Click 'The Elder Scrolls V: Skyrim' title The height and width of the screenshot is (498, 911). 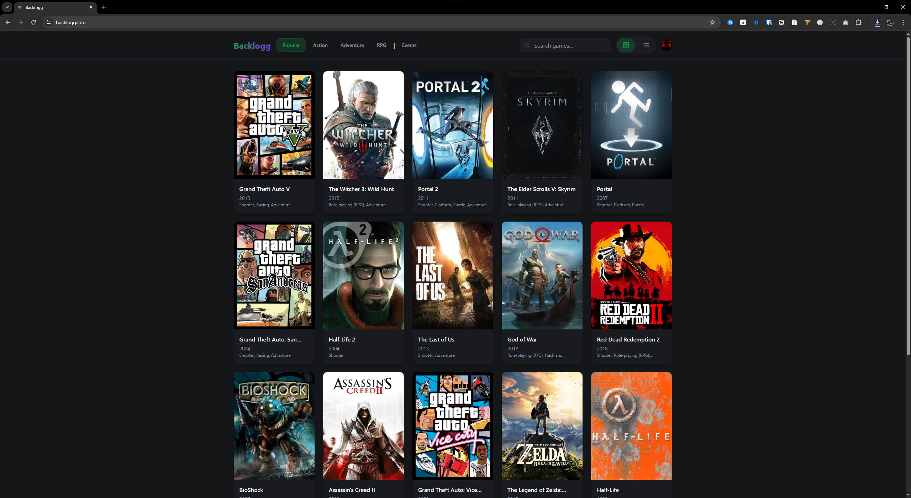541,189
